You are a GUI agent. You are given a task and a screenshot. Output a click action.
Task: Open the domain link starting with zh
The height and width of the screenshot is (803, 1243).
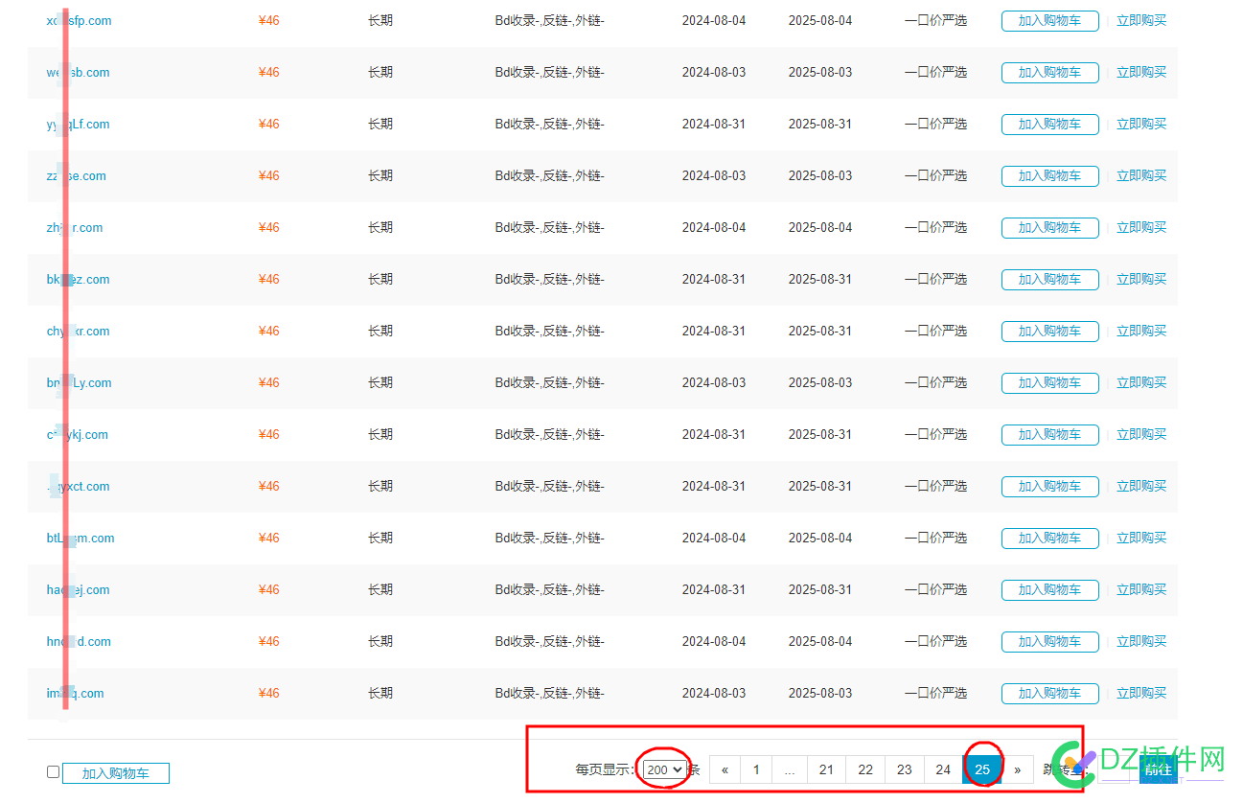(74, 228)
